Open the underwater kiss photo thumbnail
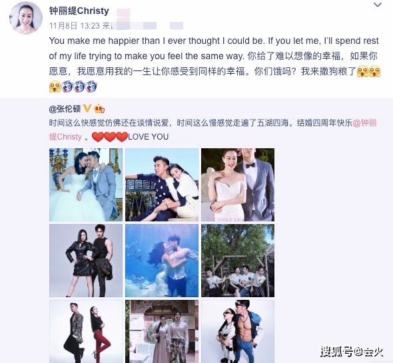 pyautogui.click(x=162, y=261)
